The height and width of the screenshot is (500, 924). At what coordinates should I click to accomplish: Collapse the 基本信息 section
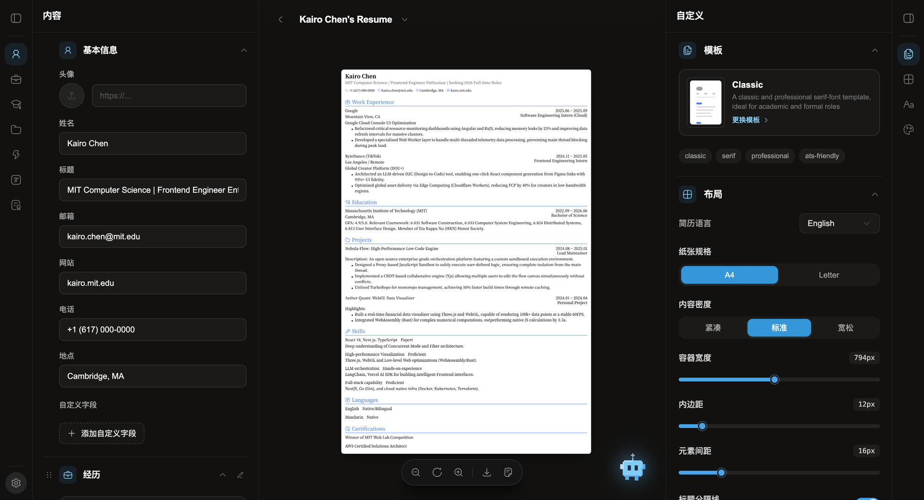(244, 50)
